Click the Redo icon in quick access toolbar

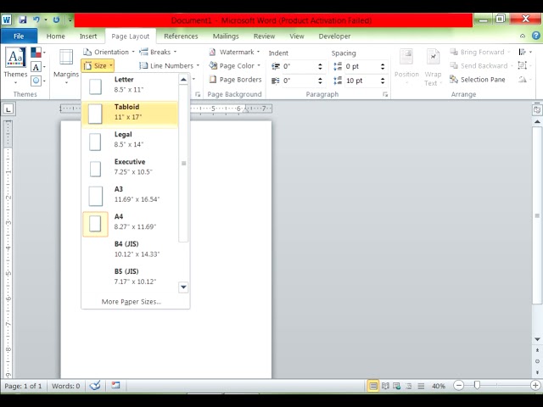pyautogui.click(x=56, y=20)
